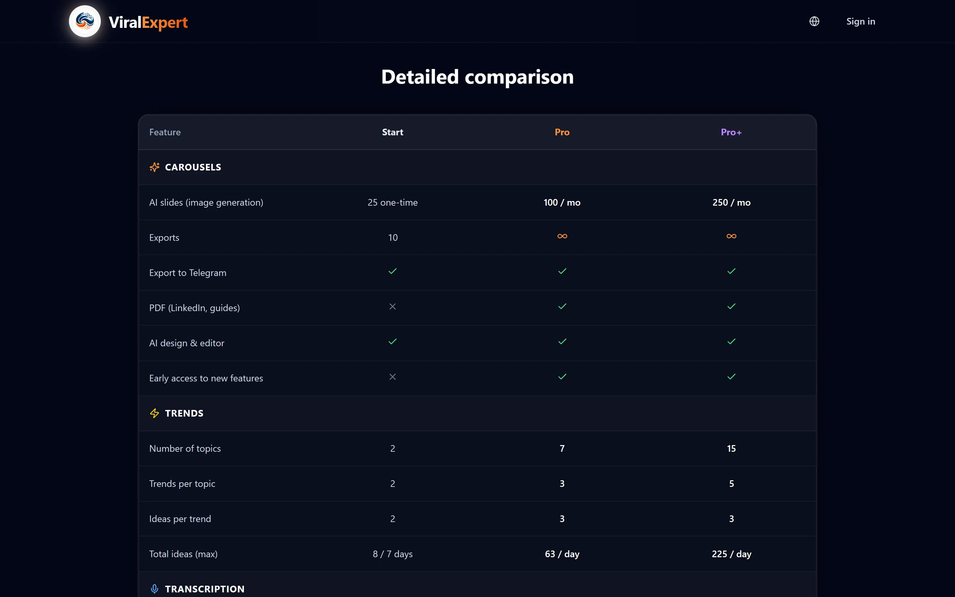Click the Total ideas (max) label
The width and height of the screenshot is (955, 597).
183,554
